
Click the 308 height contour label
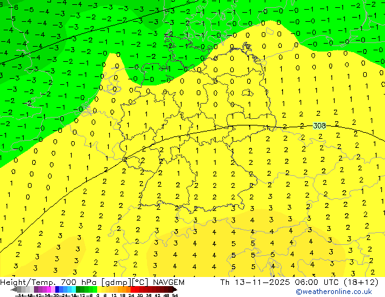tap(319, 125)
